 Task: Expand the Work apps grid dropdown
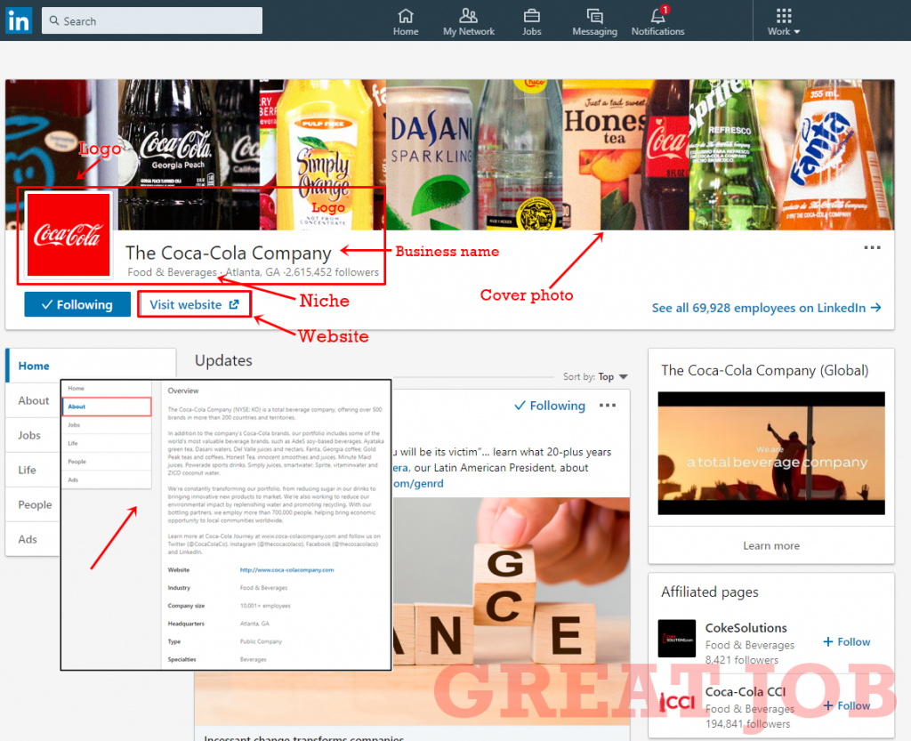[x=783, y=22]
